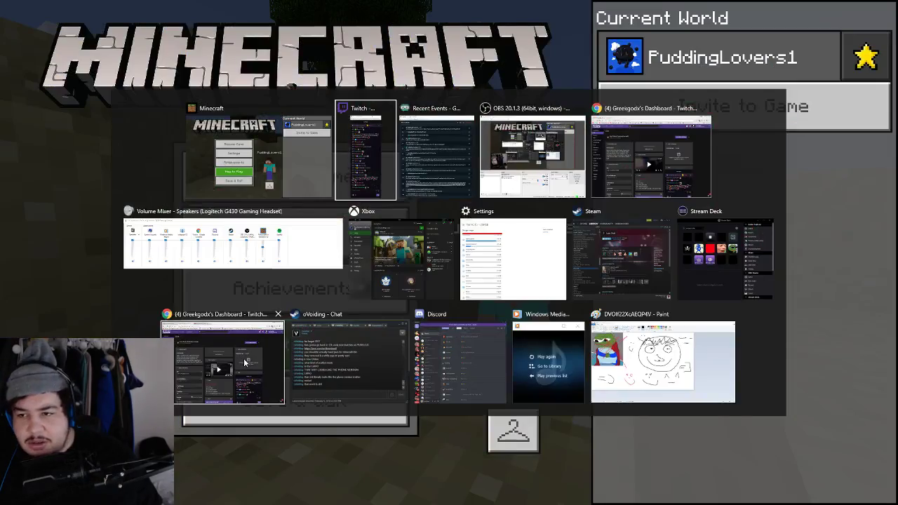Switch to the oVoiding Chat thumbnail
The height and width of the screenshot is (505, 898).
click(x=349, y=363)
